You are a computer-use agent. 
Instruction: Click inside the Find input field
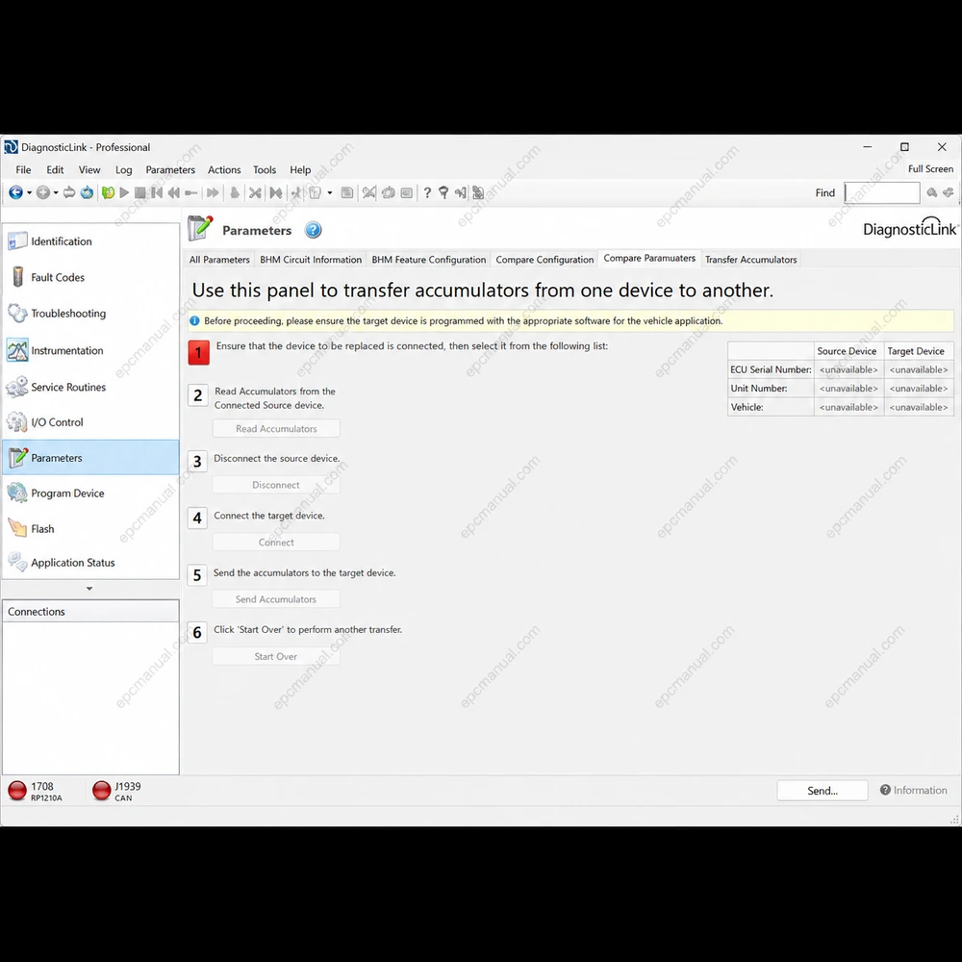881,192
